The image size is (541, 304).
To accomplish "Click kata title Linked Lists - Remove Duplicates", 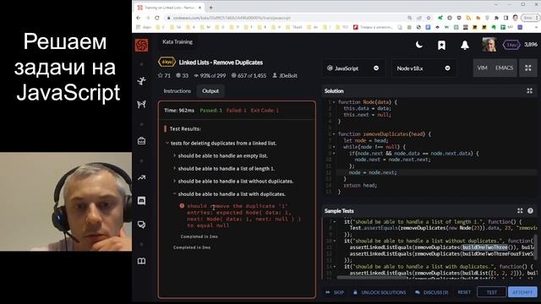I will [221, 62].
